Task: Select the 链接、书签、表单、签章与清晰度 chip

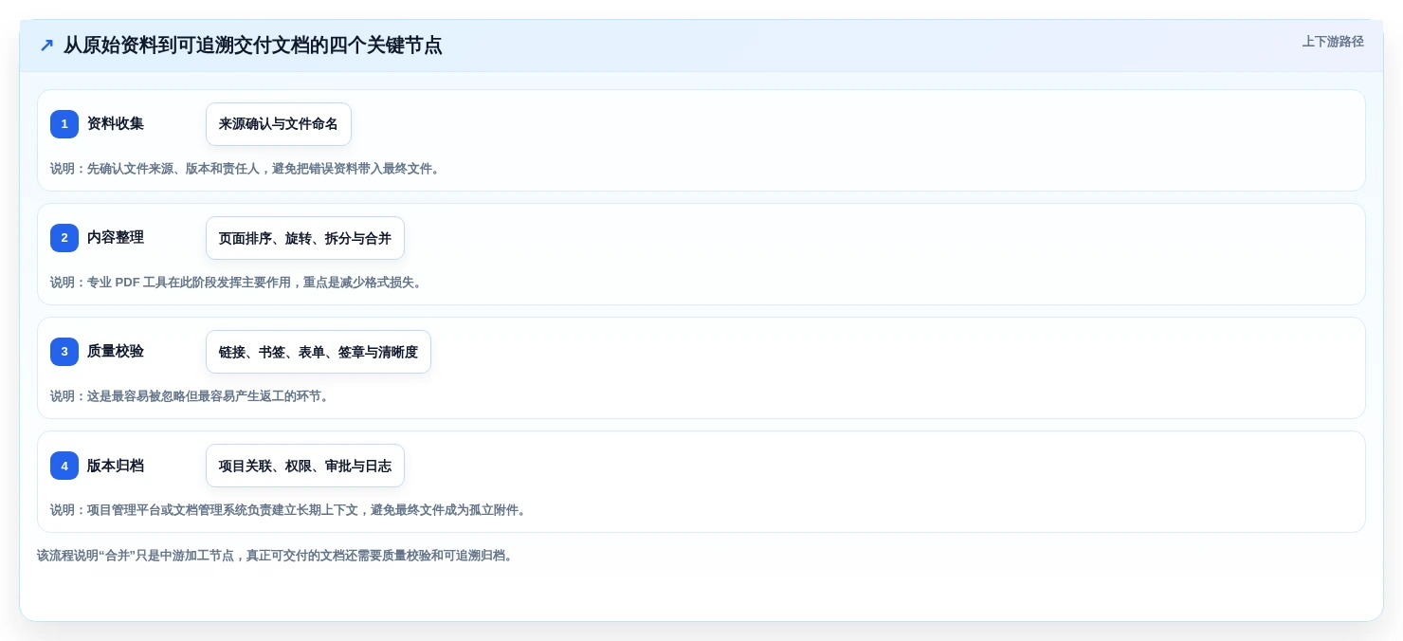Action: 319,352
